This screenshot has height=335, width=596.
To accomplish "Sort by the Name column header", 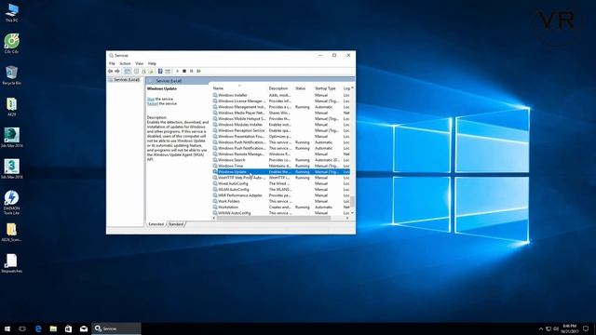I will pyautogui.click(x=239, y=88).
